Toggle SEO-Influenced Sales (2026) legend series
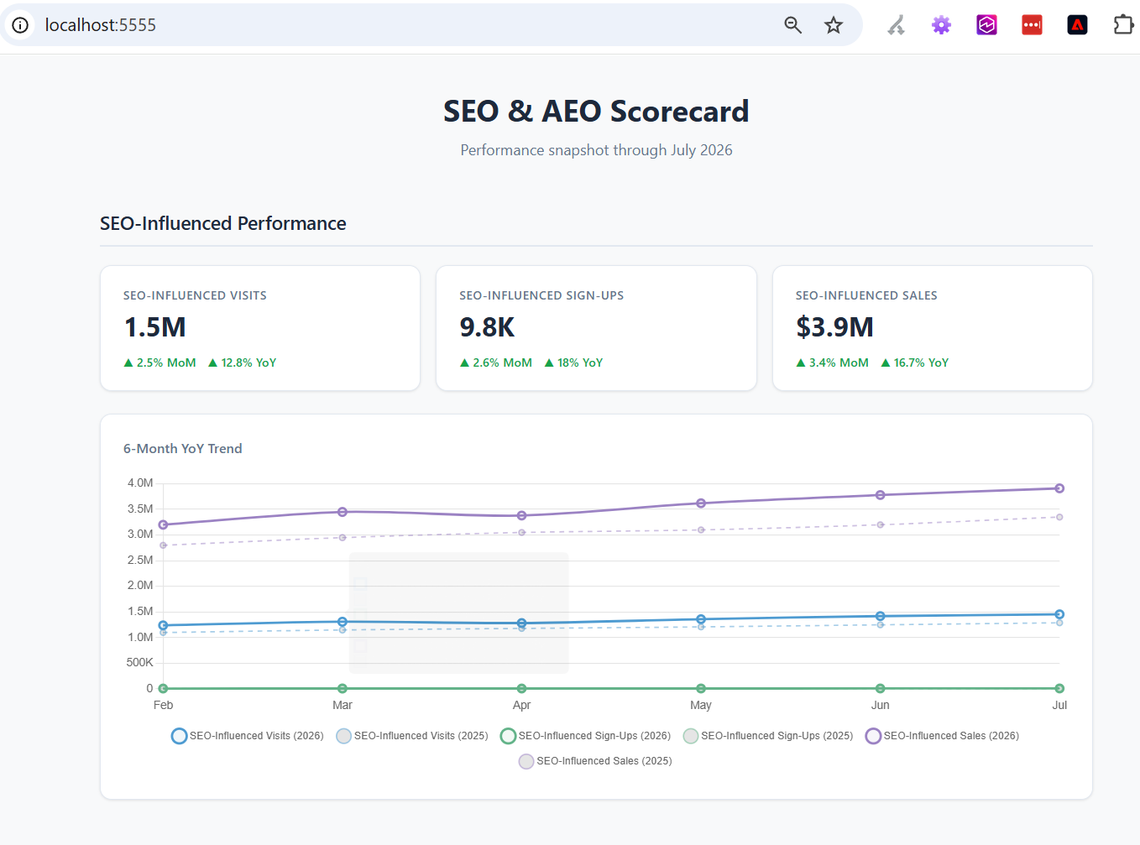1140x845 pixels. click(942, 736)
